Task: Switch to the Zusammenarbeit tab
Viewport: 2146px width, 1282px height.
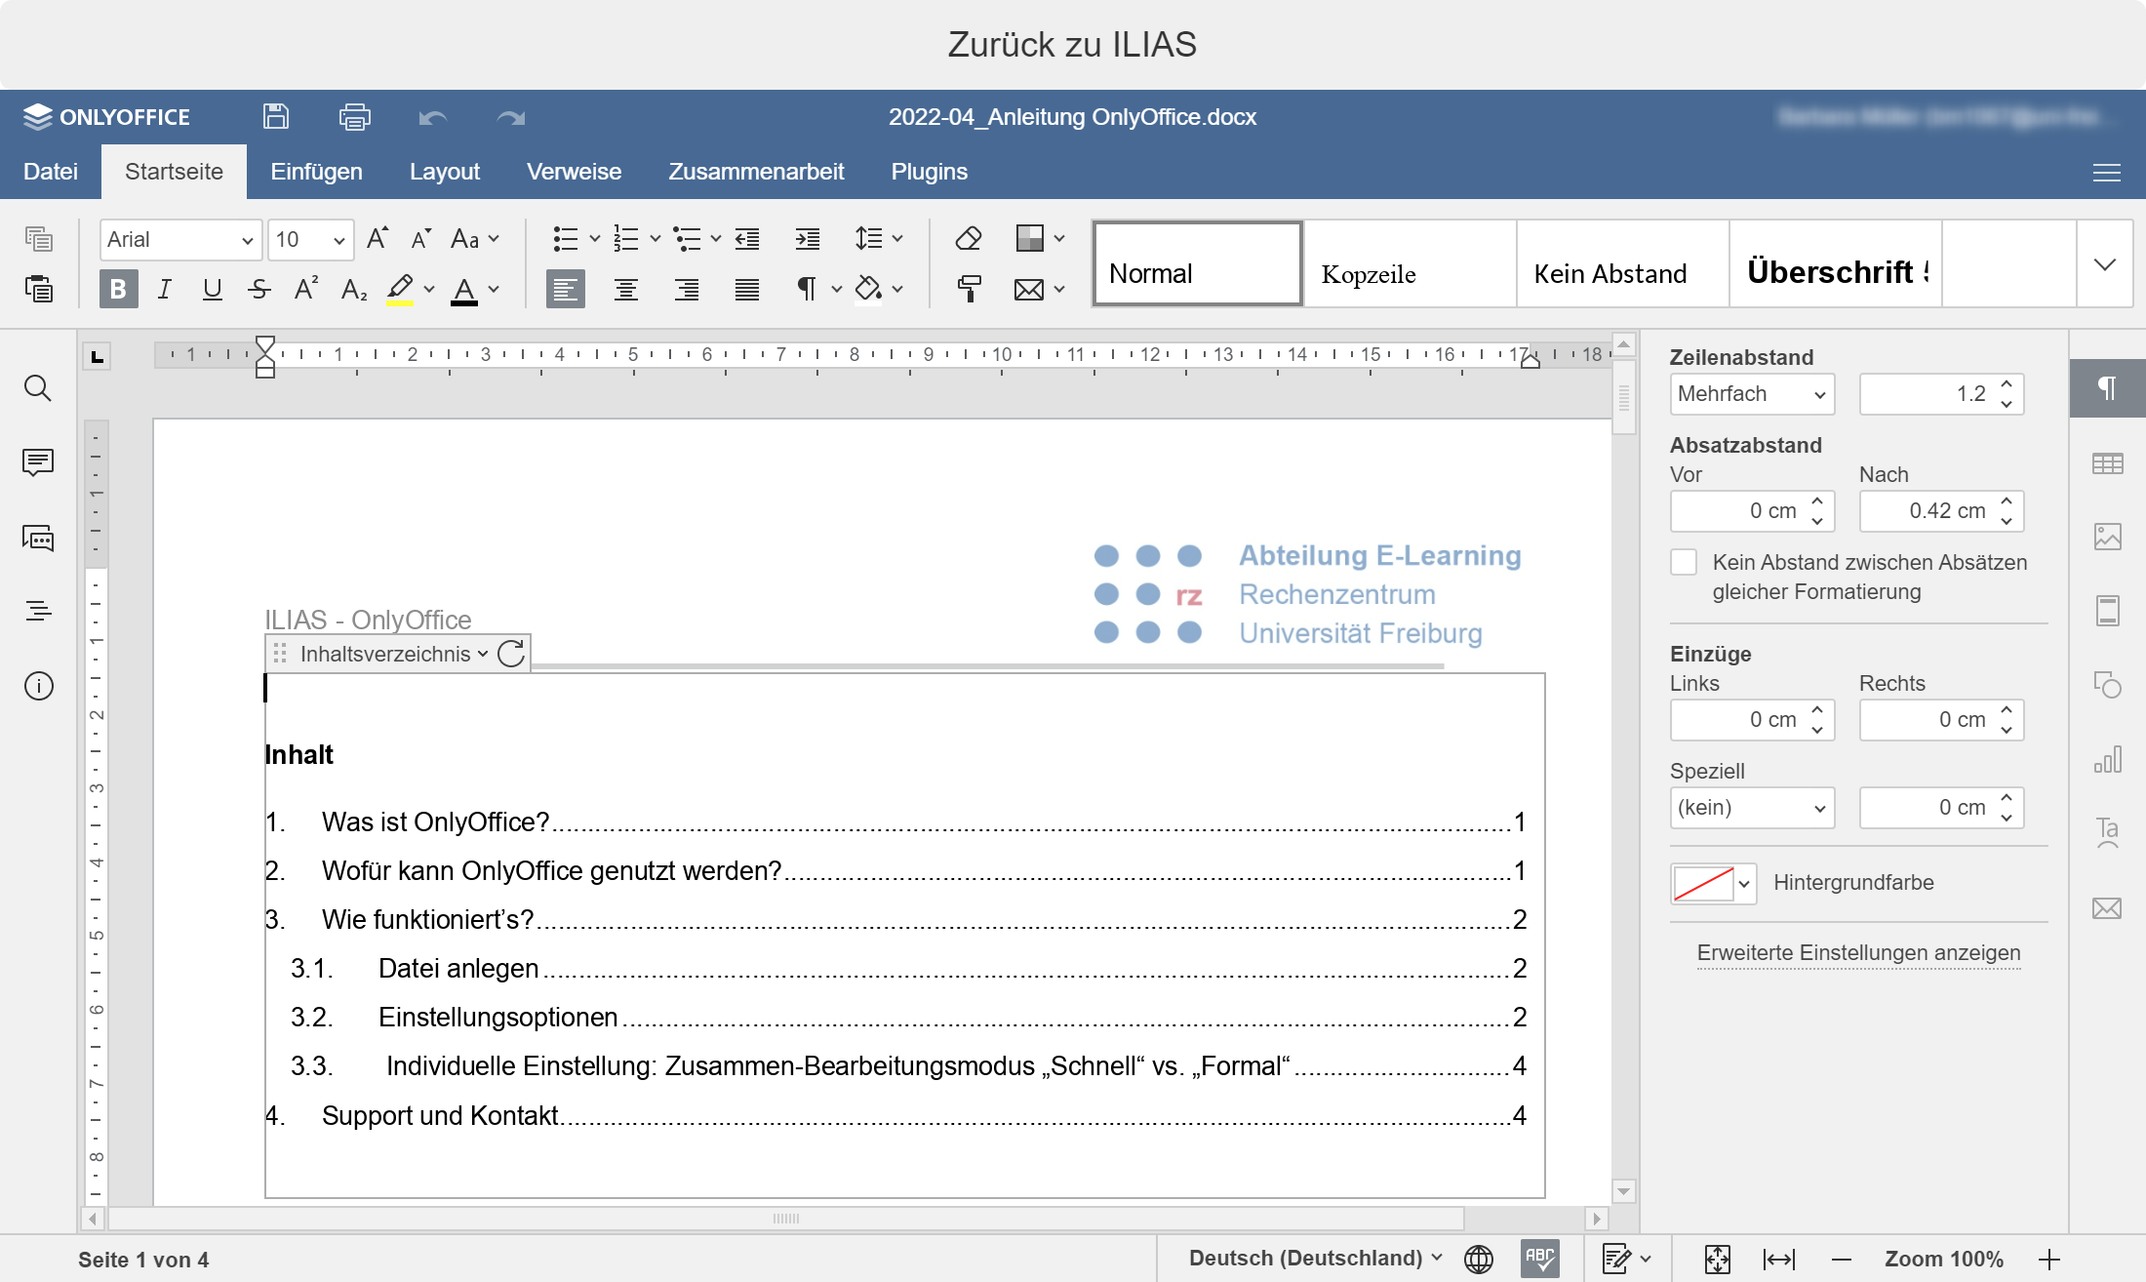Action: point(756,172)
